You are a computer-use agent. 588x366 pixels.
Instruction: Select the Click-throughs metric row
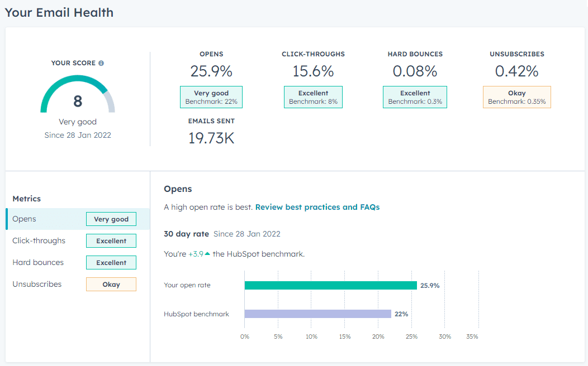(x=78, y=240)
